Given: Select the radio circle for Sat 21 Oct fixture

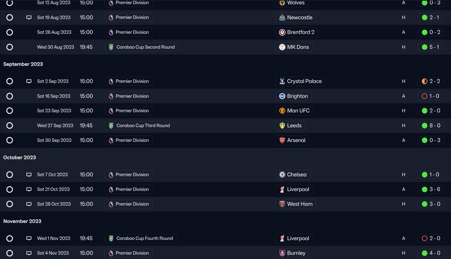Looking at the screenshot, I should [10, 189].
